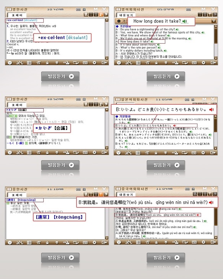The width and height of the screenshot is (223, 279).
Task: Click 발음듣기 button under 영한사전 panel
Action: click(x=60, y=76)
